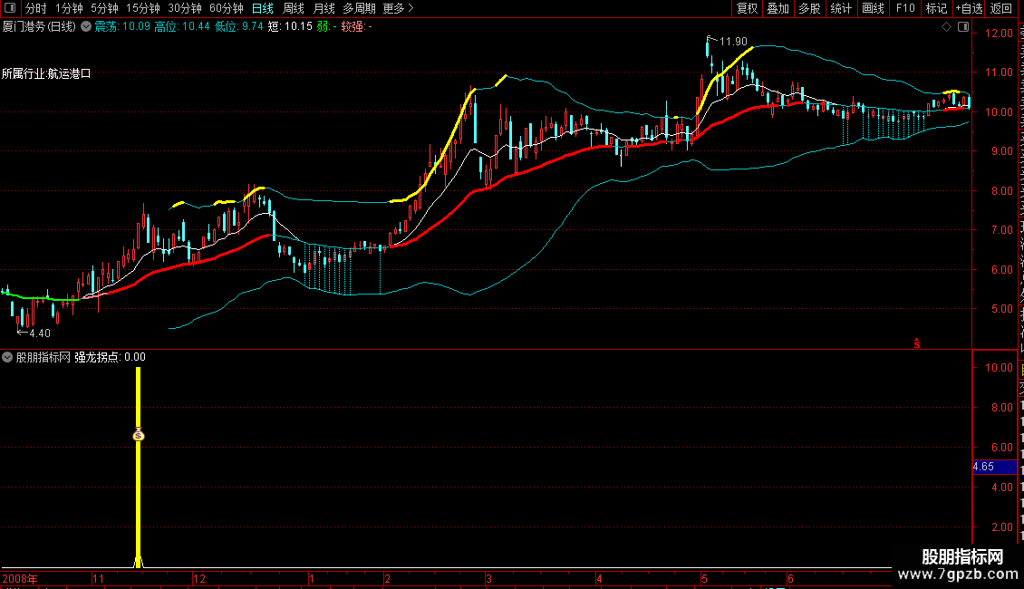Click the 复权 adjustment button
Viewport: 1024px width, 589px height.
click(x=747, y=8)
